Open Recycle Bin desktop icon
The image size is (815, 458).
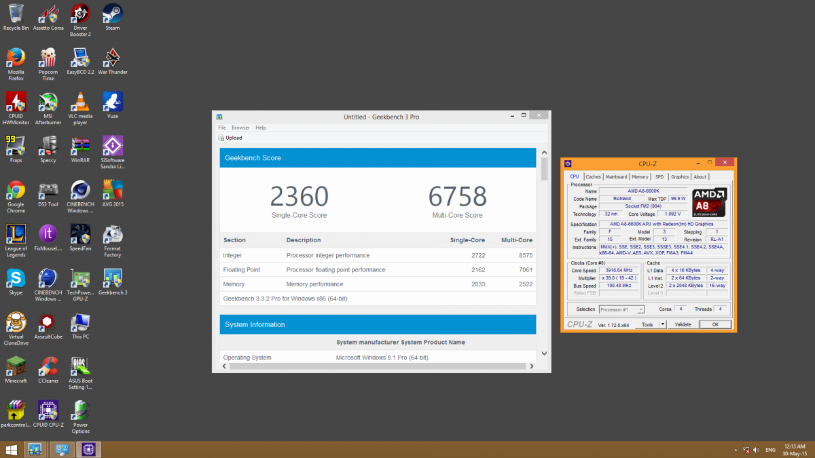coord(16,18)
